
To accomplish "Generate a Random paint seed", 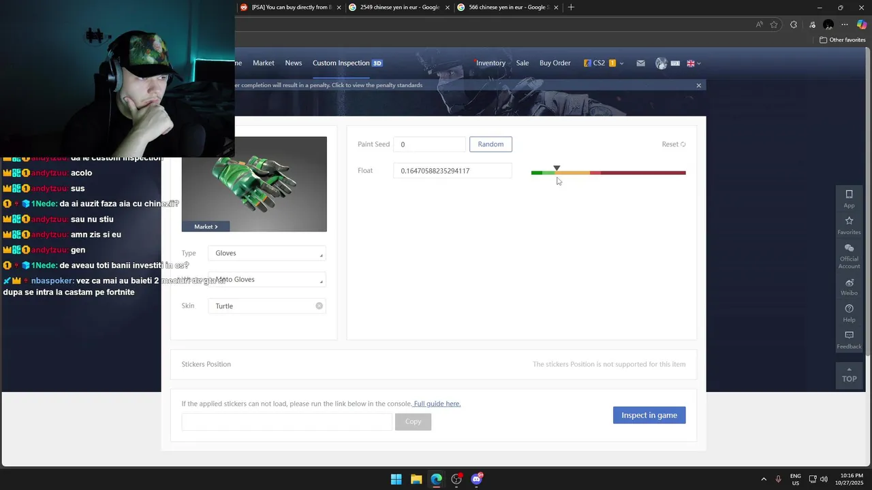I will [x=490, y=144].
